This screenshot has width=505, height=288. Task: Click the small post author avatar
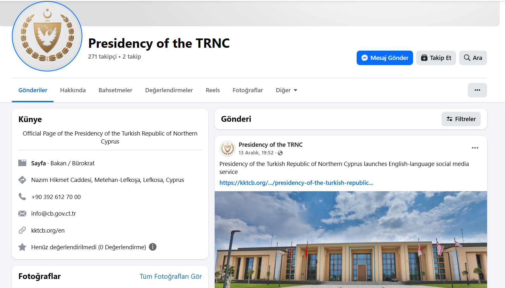[x=228, y=149]
